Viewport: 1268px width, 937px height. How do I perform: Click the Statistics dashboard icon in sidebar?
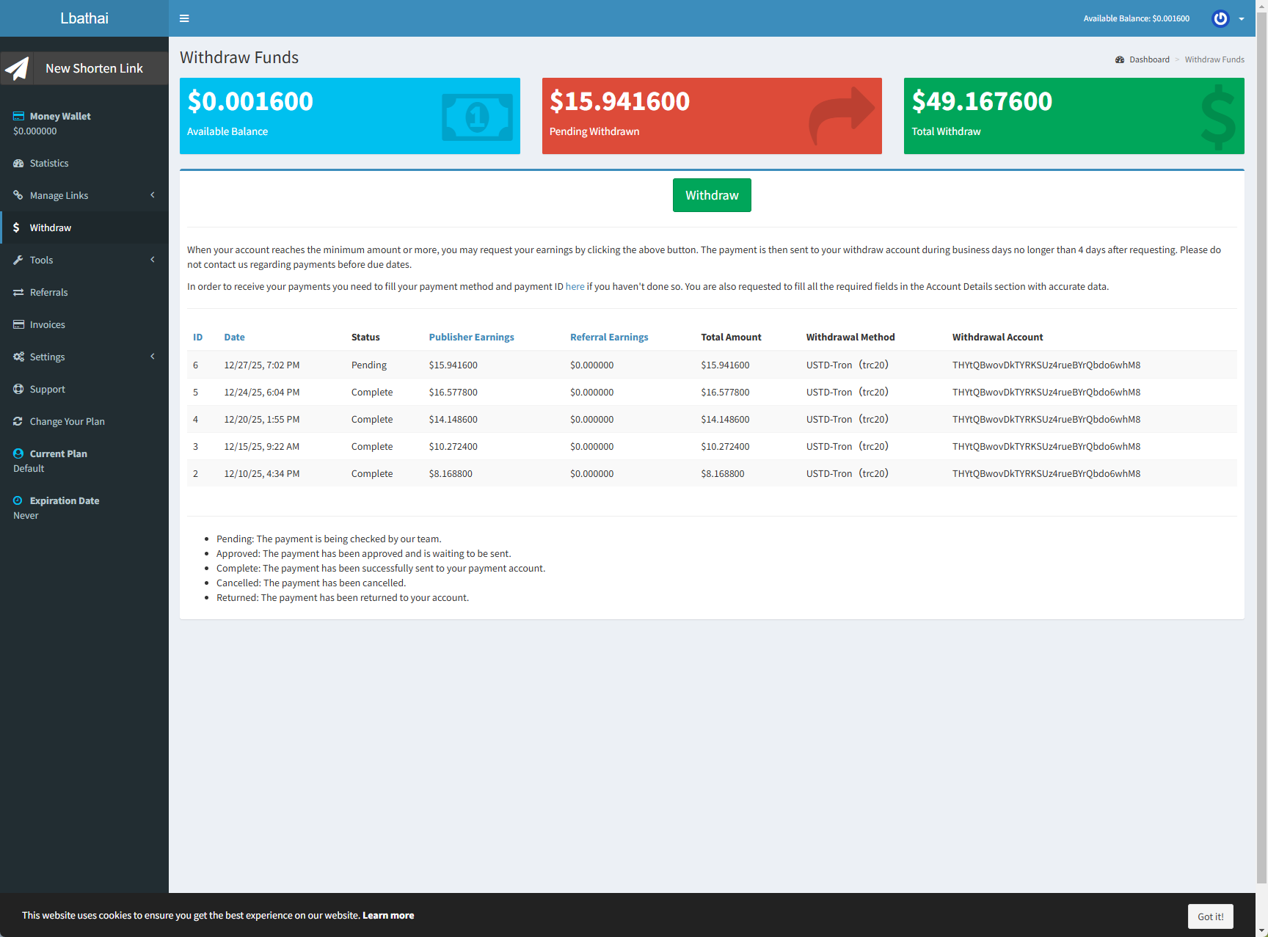18,163
